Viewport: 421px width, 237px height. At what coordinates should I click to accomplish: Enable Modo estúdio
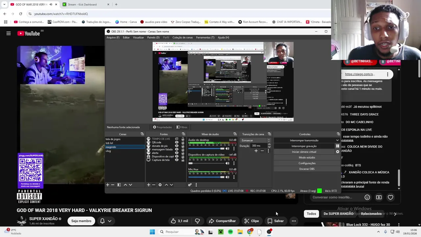[x=307, y=157]
